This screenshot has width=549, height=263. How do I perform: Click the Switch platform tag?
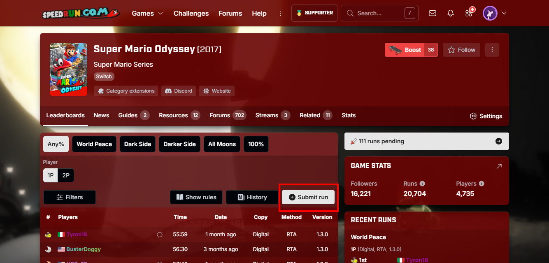pyautogui.click(x=104, y=77)
